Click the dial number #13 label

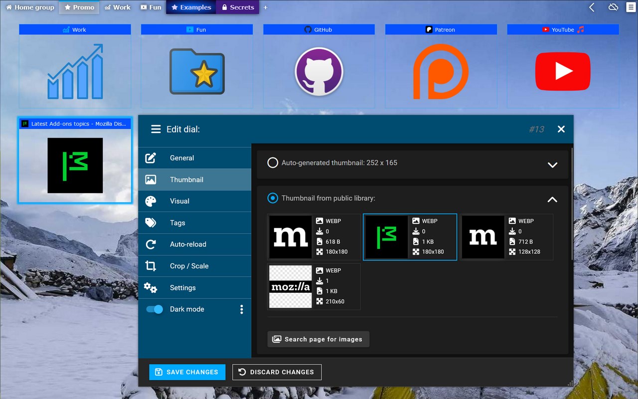click(x=536, y=129)
